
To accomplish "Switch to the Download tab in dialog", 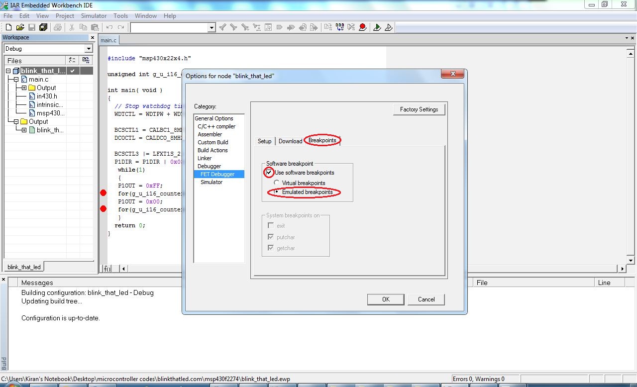I will pyautogui.click(x=290, y=141).
